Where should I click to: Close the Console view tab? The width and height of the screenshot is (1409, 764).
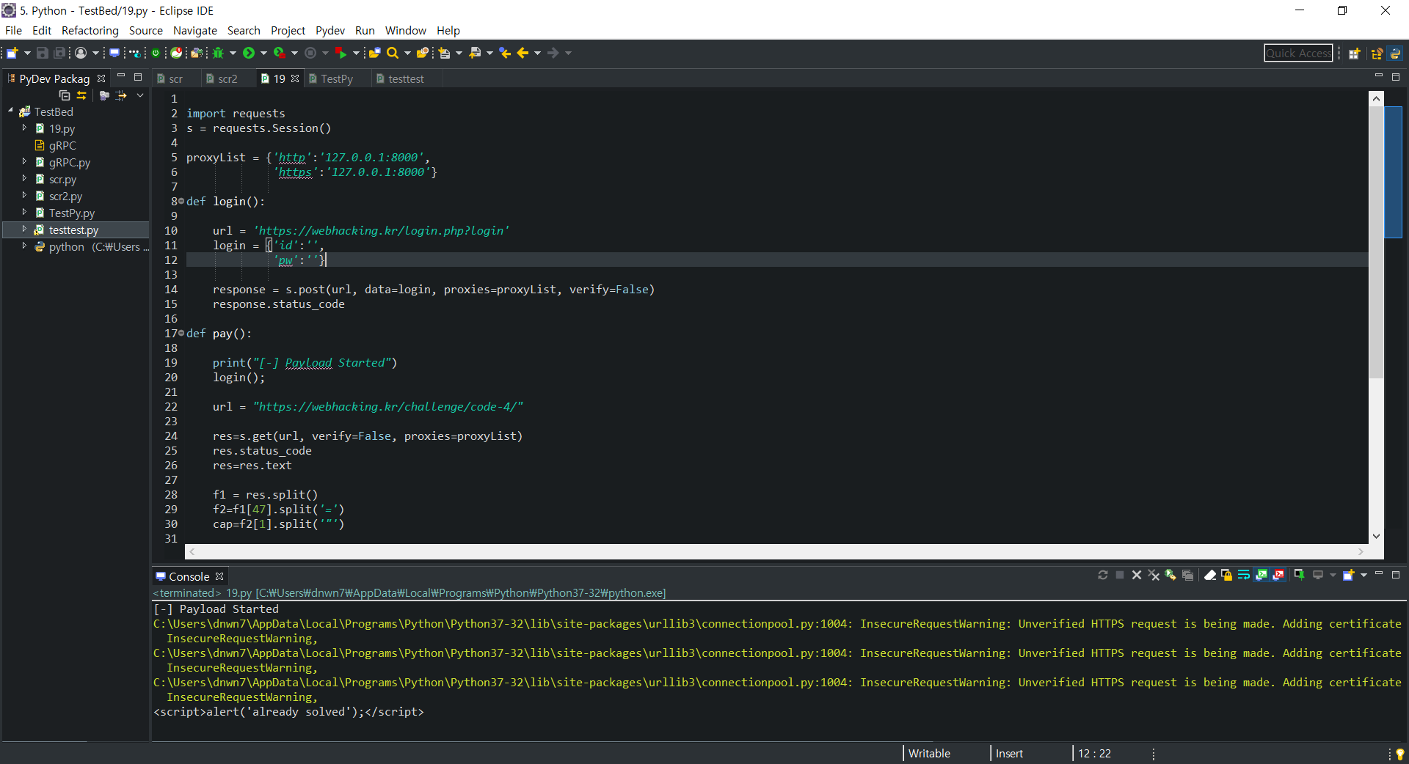point(219,576)
